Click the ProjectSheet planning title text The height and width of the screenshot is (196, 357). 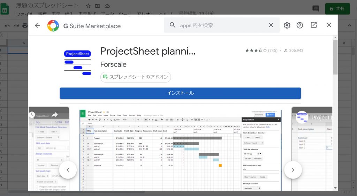[148, 52]
